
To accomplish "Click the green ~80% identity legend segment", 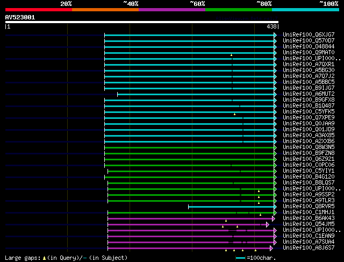I will click(239, 10).
